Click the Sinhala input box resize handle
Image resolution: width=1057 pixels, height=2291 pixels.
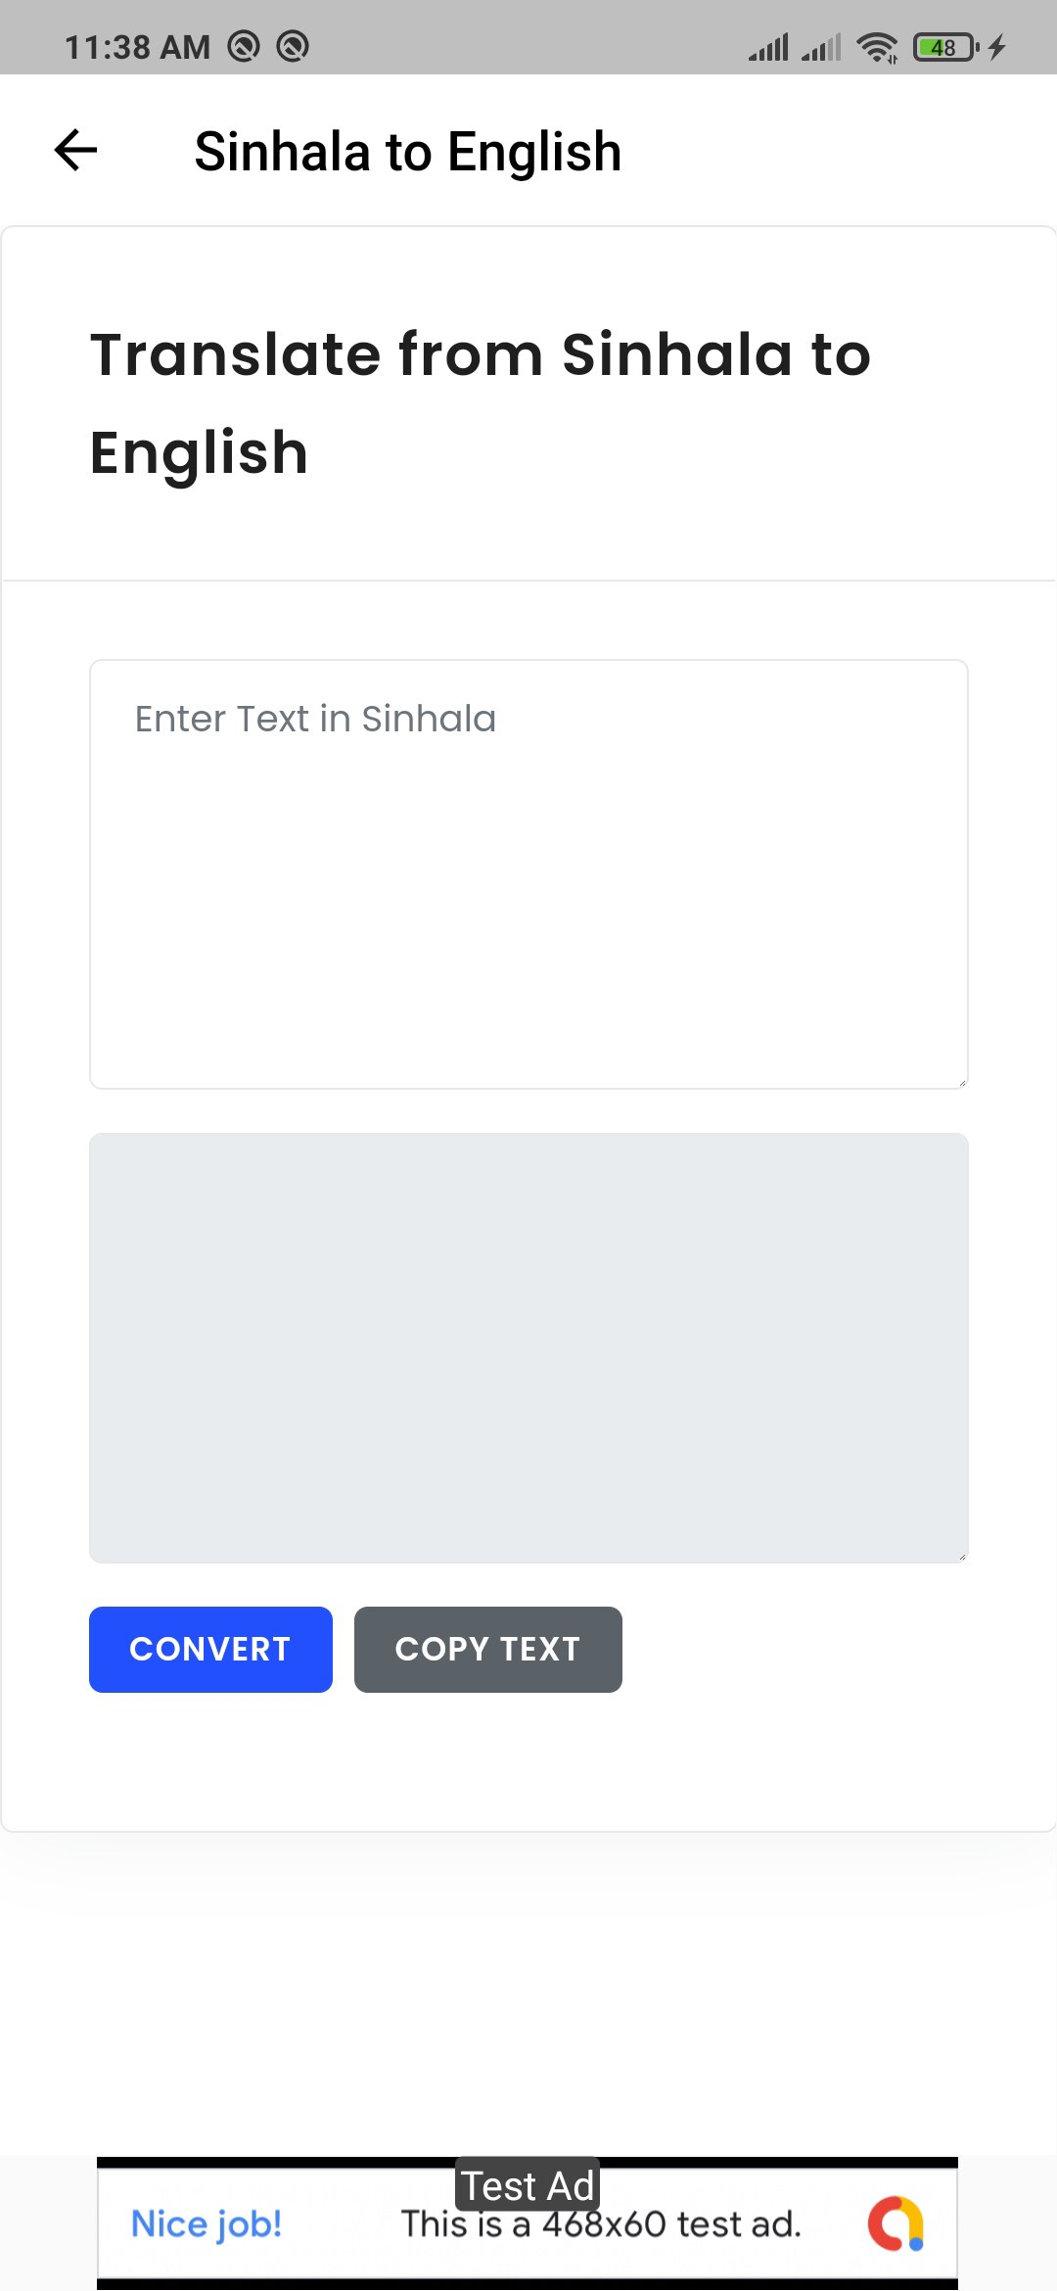[962, 1082]
